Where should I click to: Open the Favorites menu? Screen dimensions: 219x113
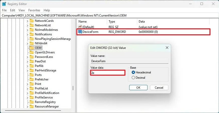(34, 10)
